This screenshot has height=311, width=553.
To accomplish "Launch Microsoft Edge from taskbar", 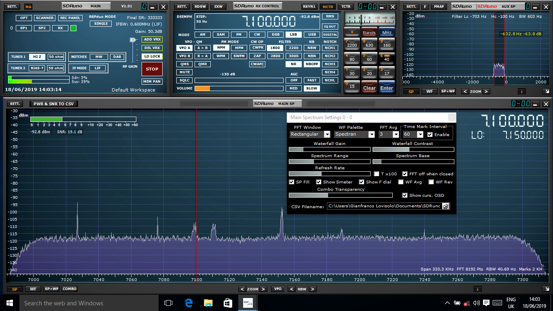I will coord(189,303).
